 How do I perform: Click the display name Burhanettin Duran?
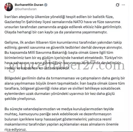pyautogui.click(x=29, y=5)
